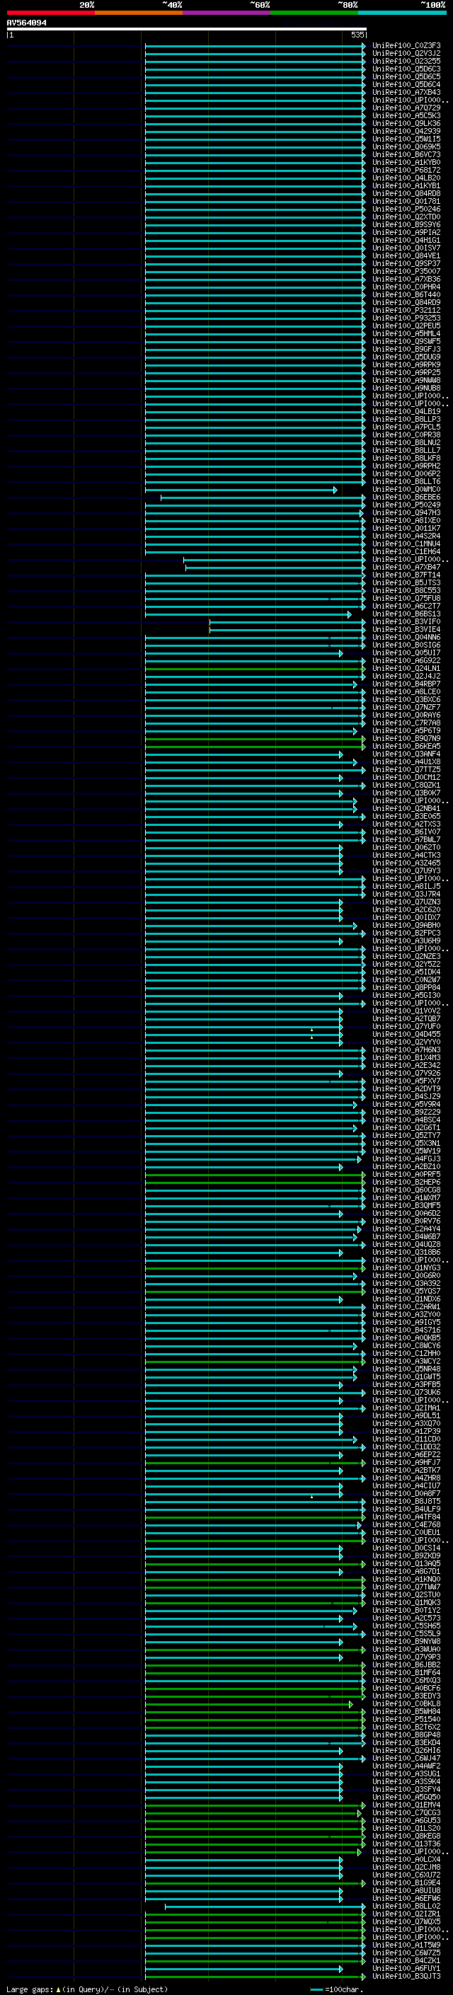Screen dimensions: 453x1995
Task: Select the orange ~40% identity legend segment
Action: click(139, 13)
